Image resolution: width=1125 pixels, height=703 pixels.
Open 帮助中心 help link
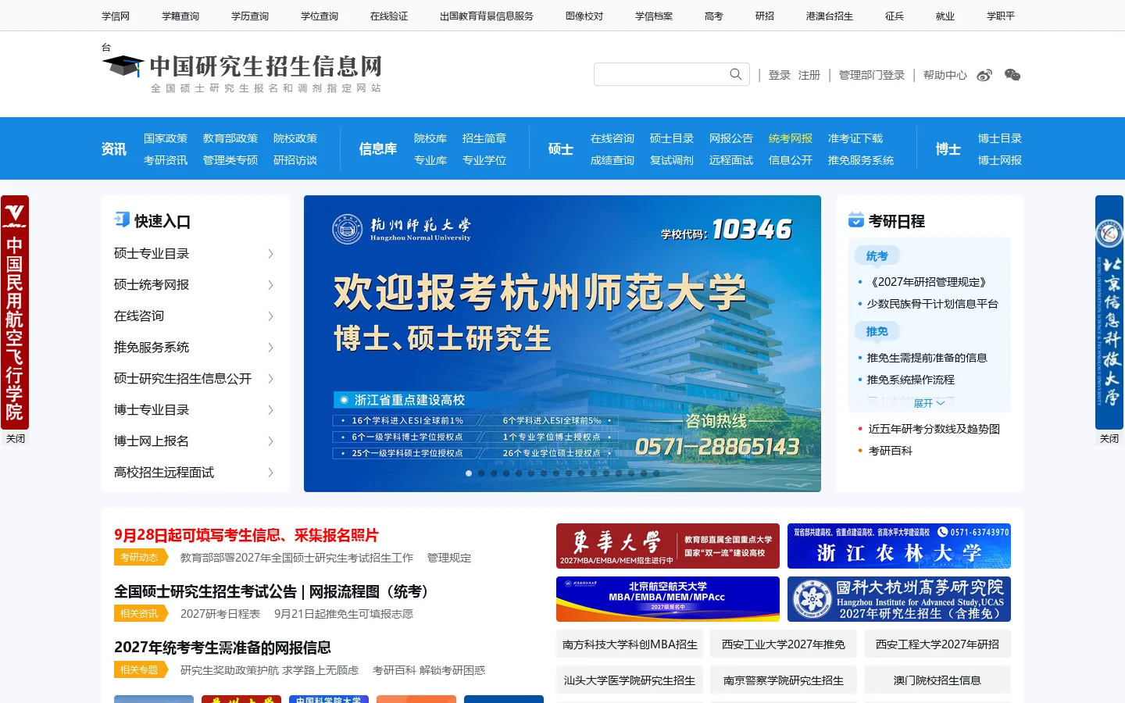tap(945, 75)
